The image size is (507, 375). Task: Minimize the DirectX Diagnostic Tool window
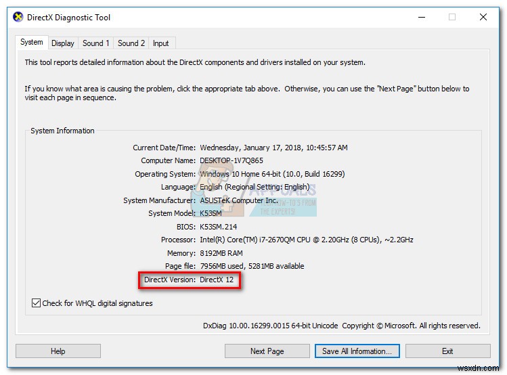(422, 17)
